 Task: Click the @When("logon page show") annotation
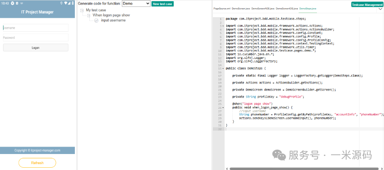pos(252,104)
